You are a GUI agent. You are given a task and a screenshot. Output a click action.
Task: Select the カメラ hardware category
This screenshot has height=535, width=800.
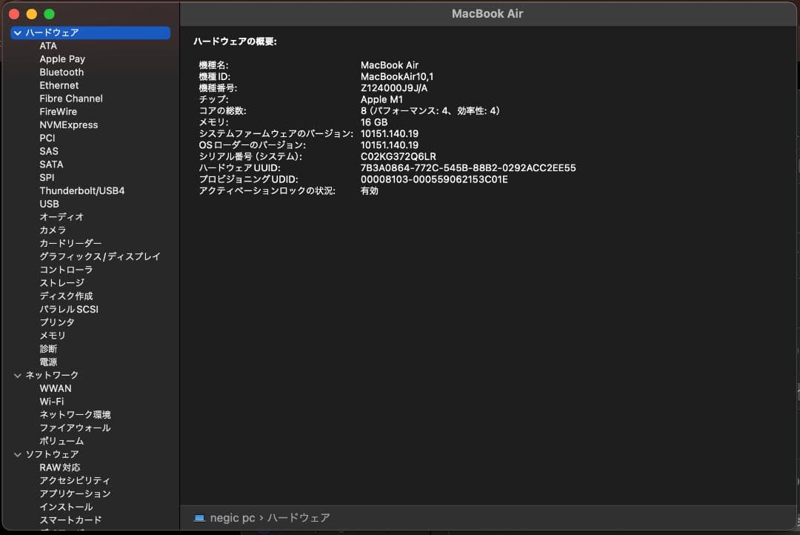[52, 230]
